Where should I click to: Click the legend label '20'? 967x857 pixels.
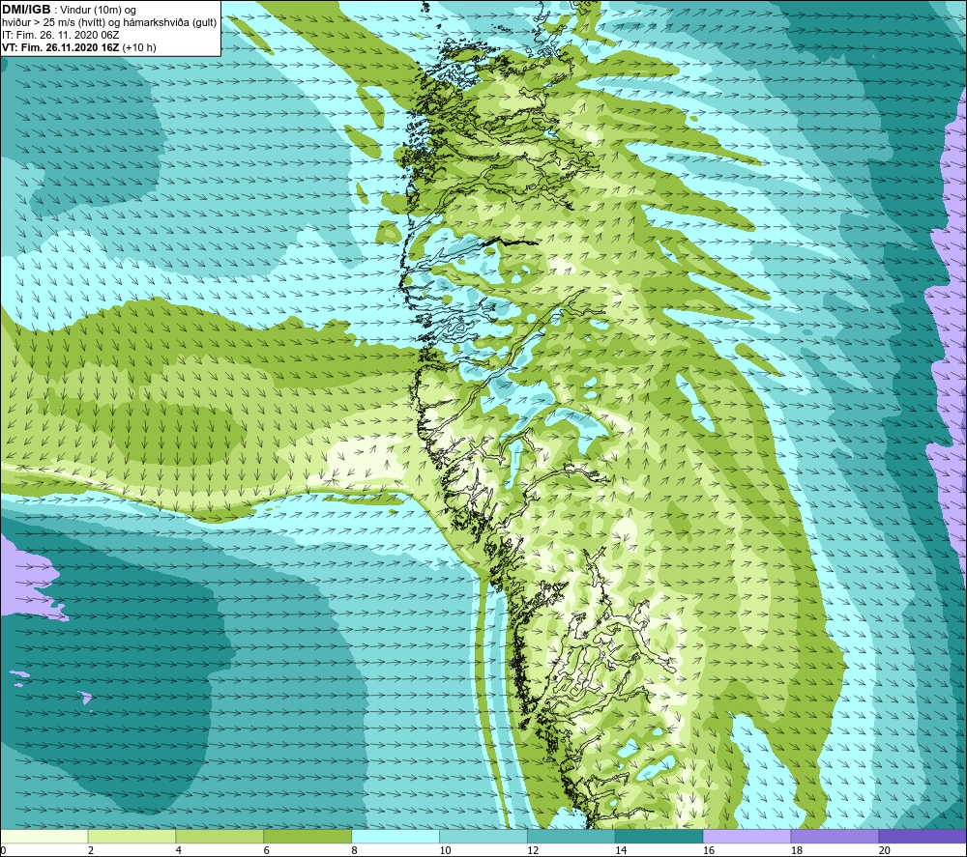point(885,850)
